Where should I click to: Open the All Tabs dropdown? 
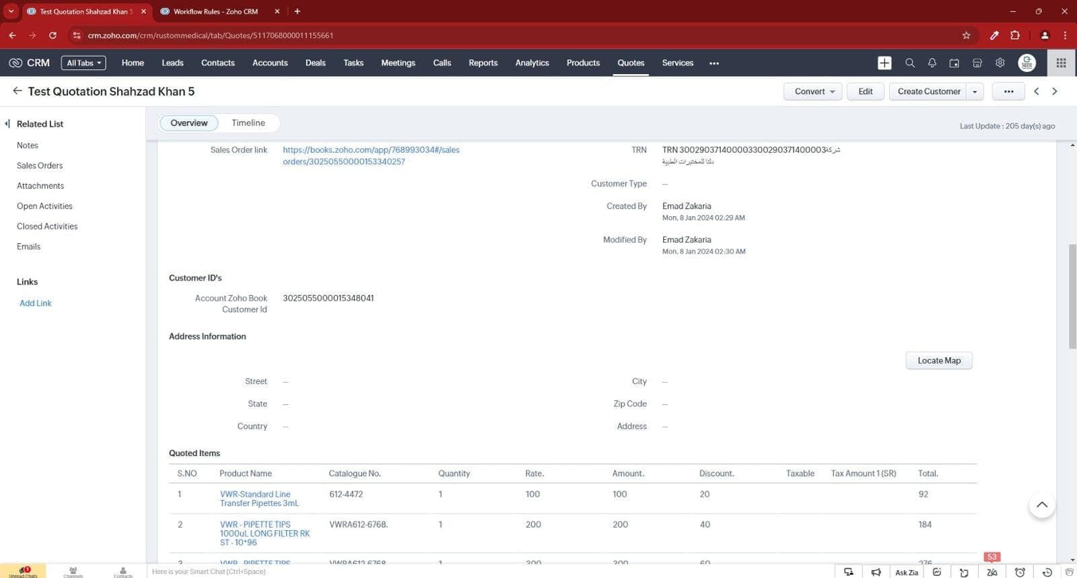coord(83,63)
